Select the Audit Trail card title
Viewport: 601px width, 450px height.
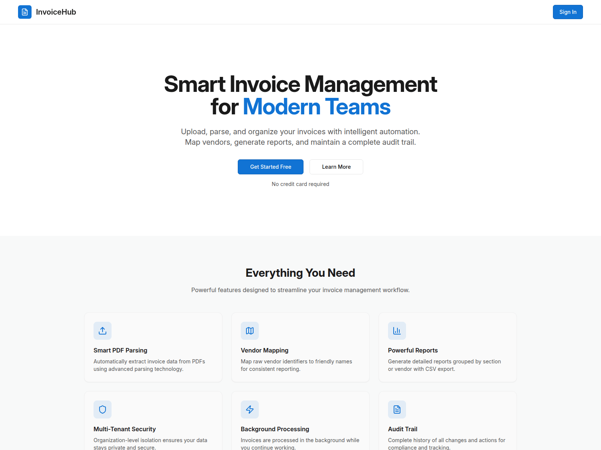pyautogui.click(x=403, y=429)
